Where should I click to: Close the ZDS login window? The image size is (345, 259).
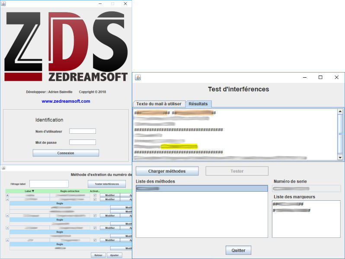125,4
